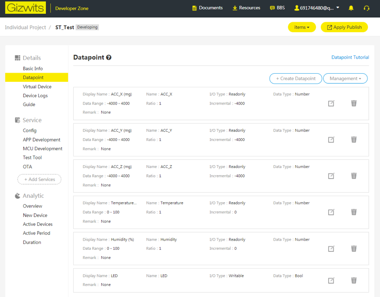This screenshot has width=380, height=297.
Task: Click the headset support icon
Action: click(x=367, y=8)
